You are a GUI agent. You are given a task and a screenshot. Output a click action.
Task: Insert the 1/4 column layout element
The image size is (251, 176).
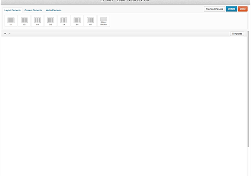(64, 21)
